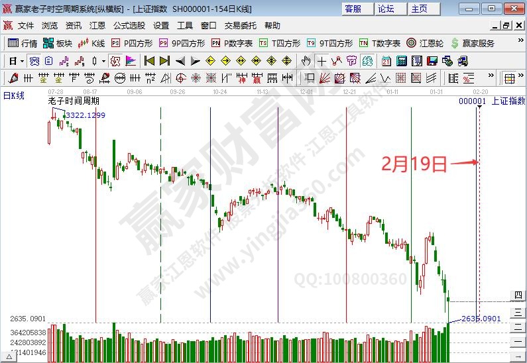Open the 交易委托 menu
The image size is (527, 363).
coord(241,26)
